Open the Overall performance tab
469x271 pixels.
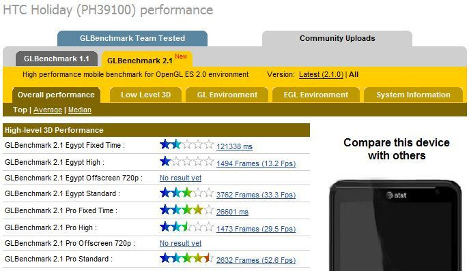coord(56,95)
